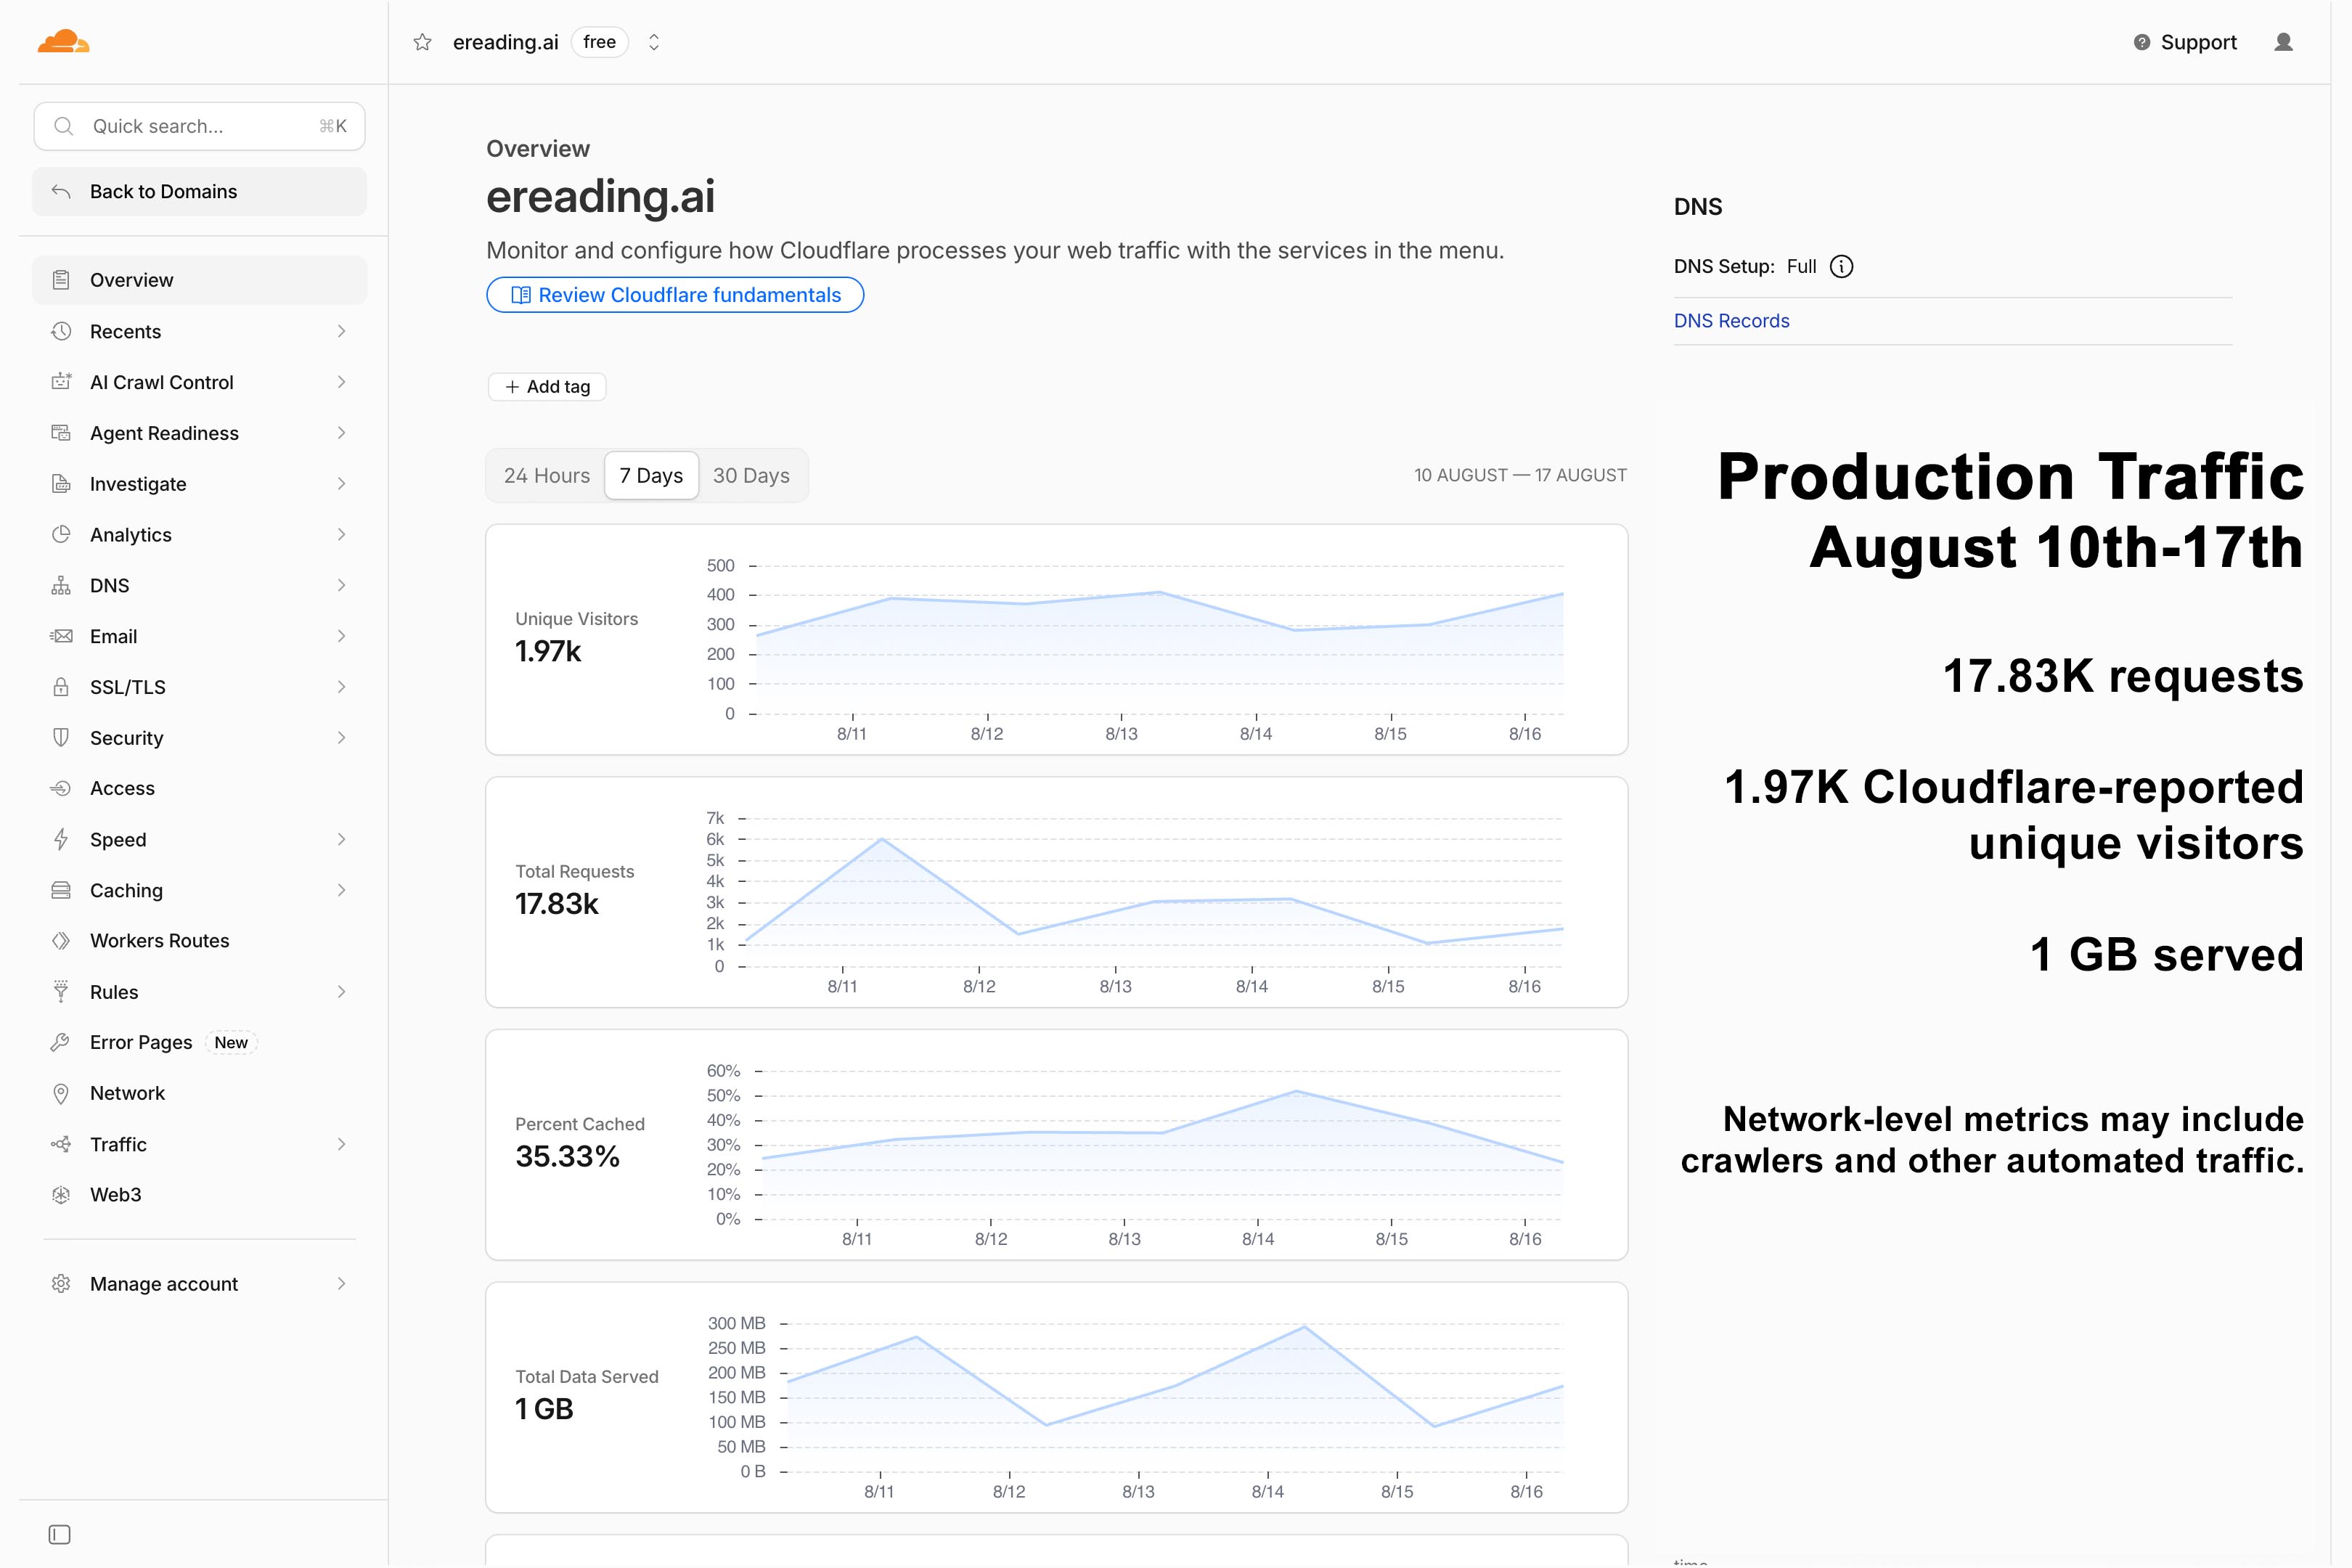
Task: Go Back to Domains
Action: [199, 191]
